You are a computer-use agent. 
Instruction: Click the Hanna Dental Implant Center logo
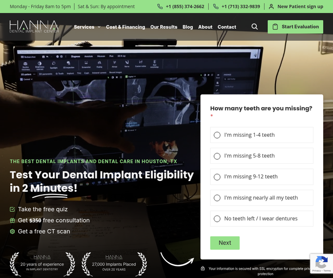click(34, 27)
